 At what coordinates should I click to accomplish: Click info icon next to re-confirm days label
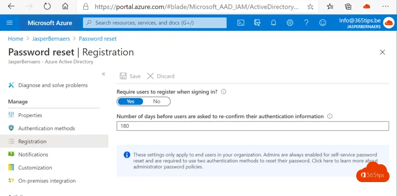(x=330, y=116)
